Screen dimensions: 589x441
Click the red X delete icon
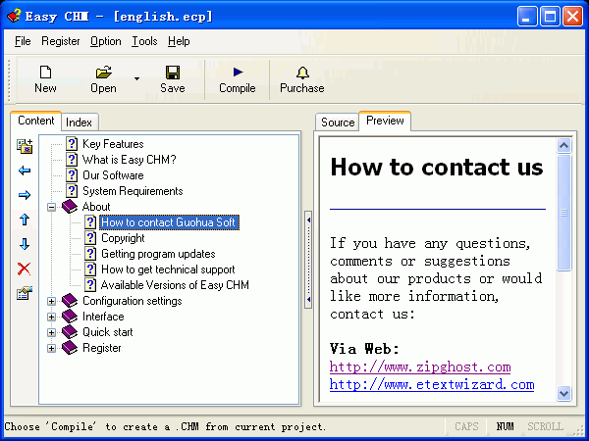pyautogui.click(x=25, y=269)
